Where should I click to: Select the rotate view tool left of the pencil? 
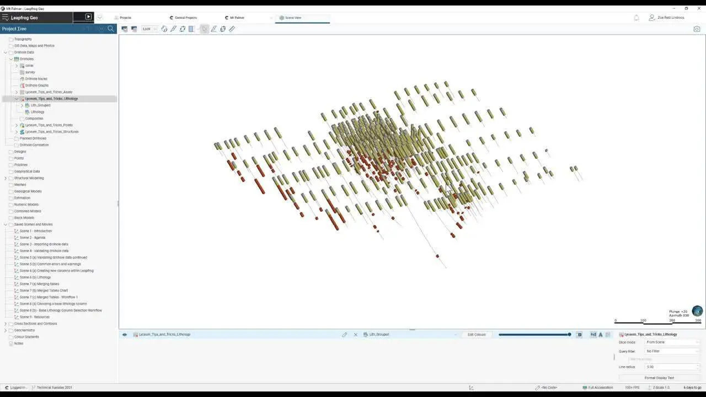pos(164,29)
